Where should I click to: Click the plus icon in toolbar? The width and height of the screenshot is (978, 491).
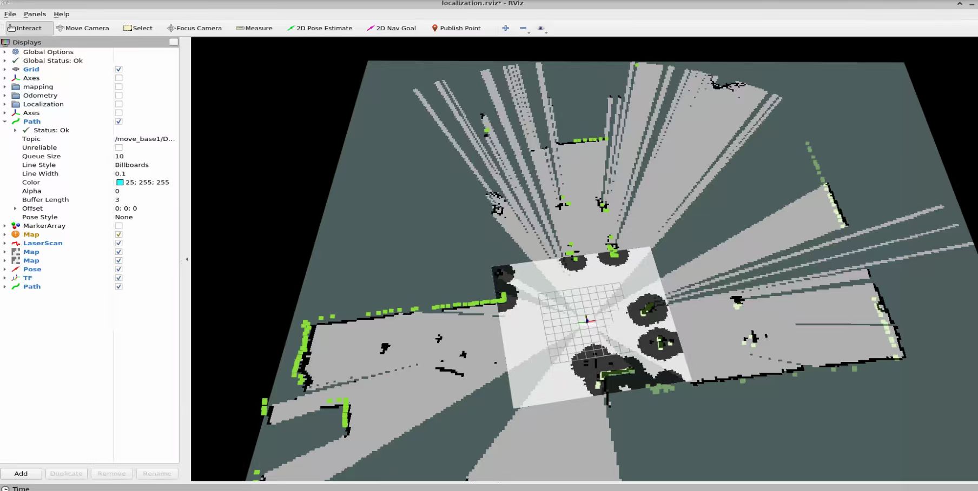(505, 28)
